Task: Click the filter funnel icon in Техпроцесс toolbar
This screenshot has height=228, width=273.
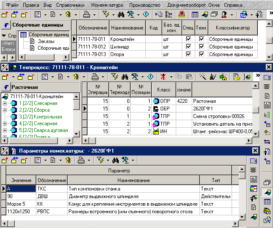Action: click(x=115, y=77)
